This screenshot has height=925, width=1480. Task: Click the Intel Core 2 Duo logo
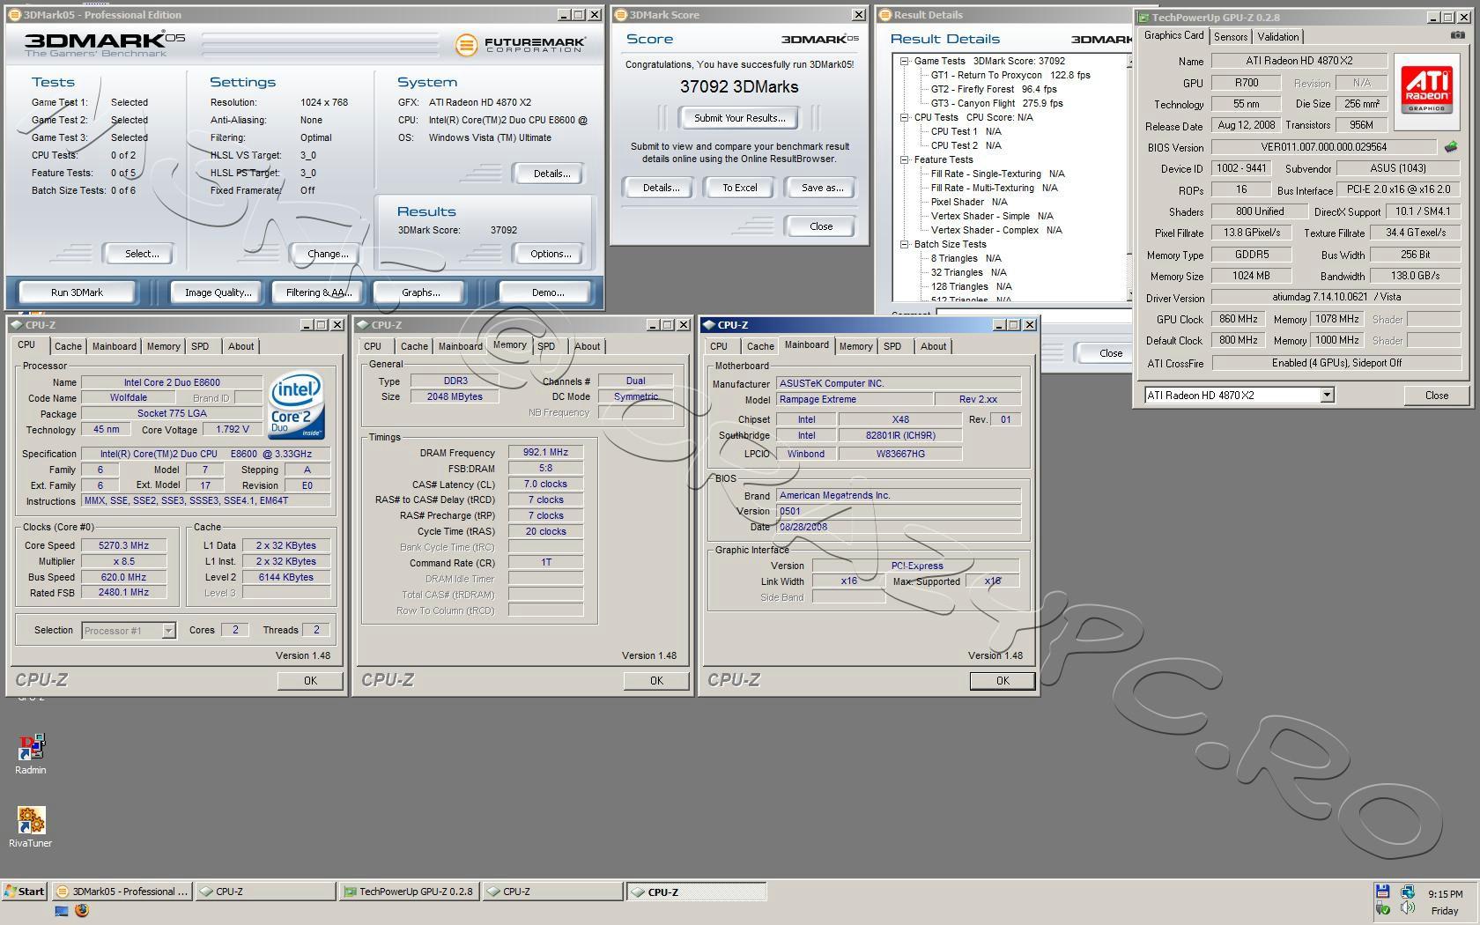297,405
